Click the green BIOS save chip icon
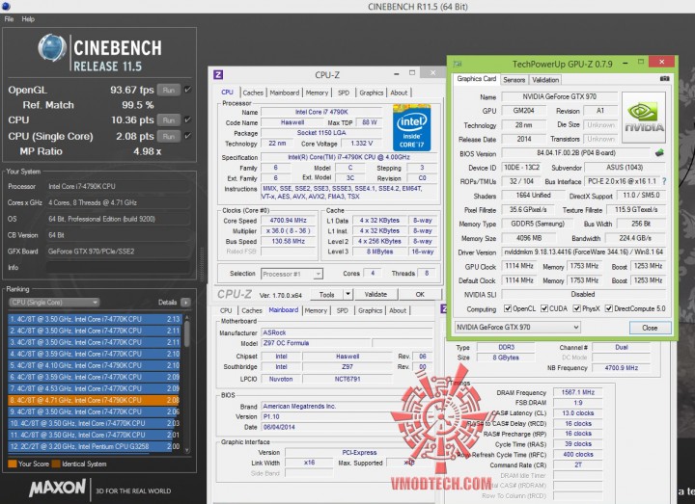The image size is (695, 504). click(659, 153)
